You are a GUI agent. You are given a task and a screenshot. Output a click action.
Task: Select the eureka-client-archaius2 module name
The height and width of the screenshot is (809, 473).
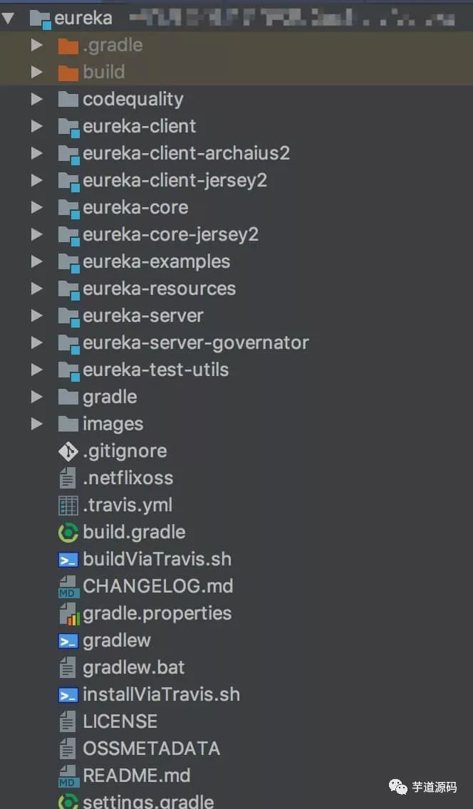coord(186,153)
